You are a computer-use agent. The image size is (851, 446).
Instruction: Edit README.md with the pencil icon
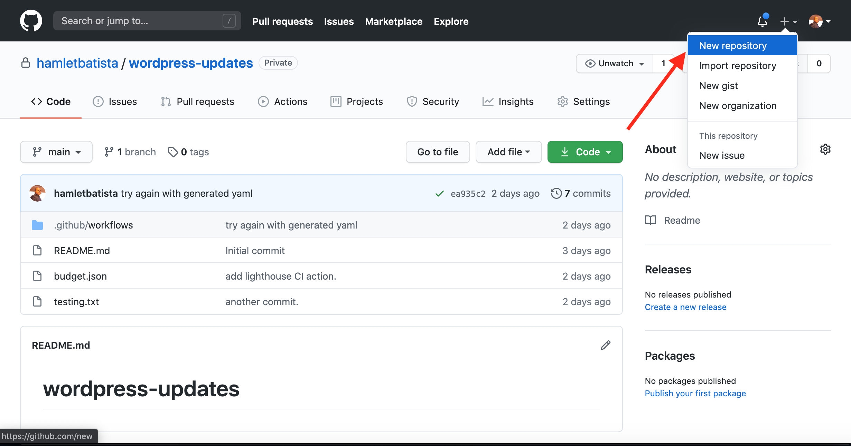606,345
